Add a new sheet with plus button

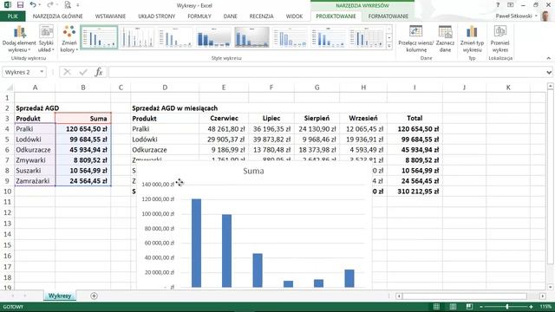pyautogui.click(x=94, y=296)
